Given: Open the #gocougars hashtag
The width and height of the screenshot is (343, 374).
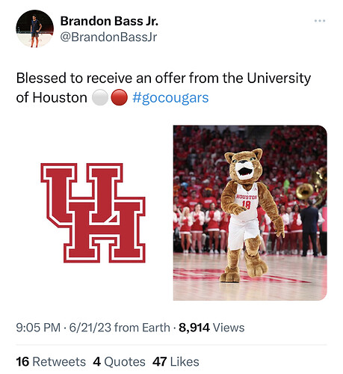Looking at the screenshot, I should tap(170, 98).
